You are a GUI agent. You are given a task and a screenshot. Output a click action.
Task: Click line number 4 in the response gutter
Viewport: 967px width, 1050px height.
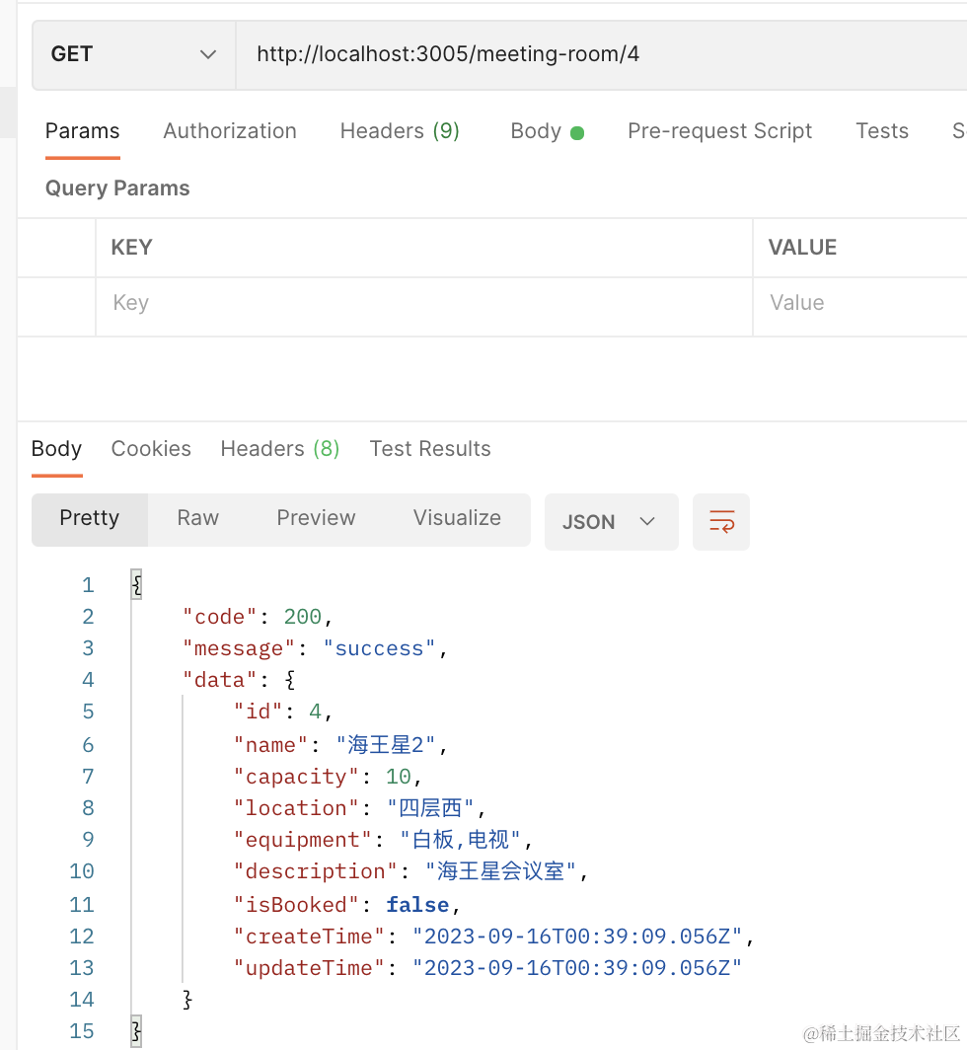coord(88,680)
